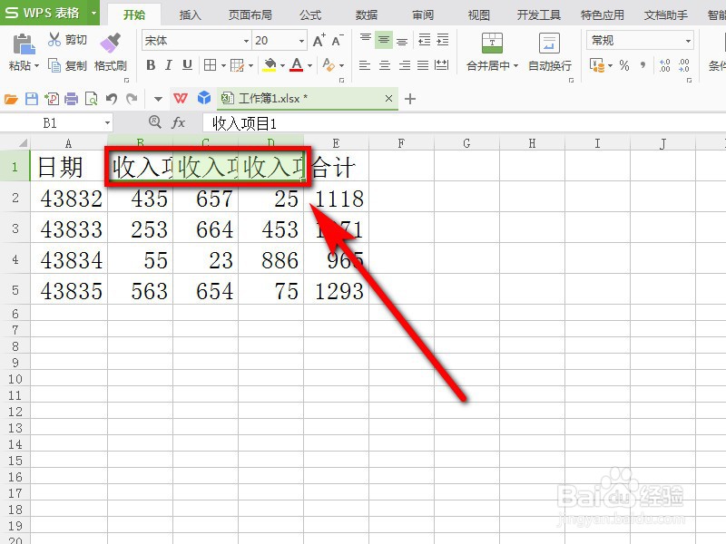Click the fx insert function icon
This screenshot has width=726, height=544.
pyautogui.click(x=178, y=122)
